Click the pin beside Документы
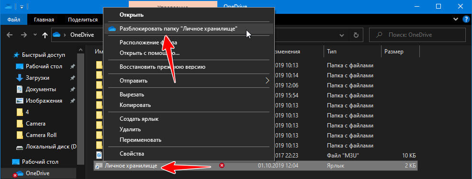The width and height of the screenshot is (472, 179). click(x=72, y=89)
